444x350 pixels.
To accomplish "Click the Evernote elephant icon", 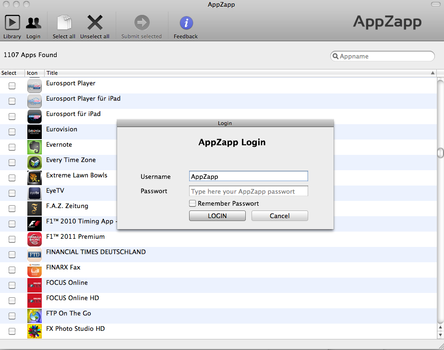I will [35, 147].
